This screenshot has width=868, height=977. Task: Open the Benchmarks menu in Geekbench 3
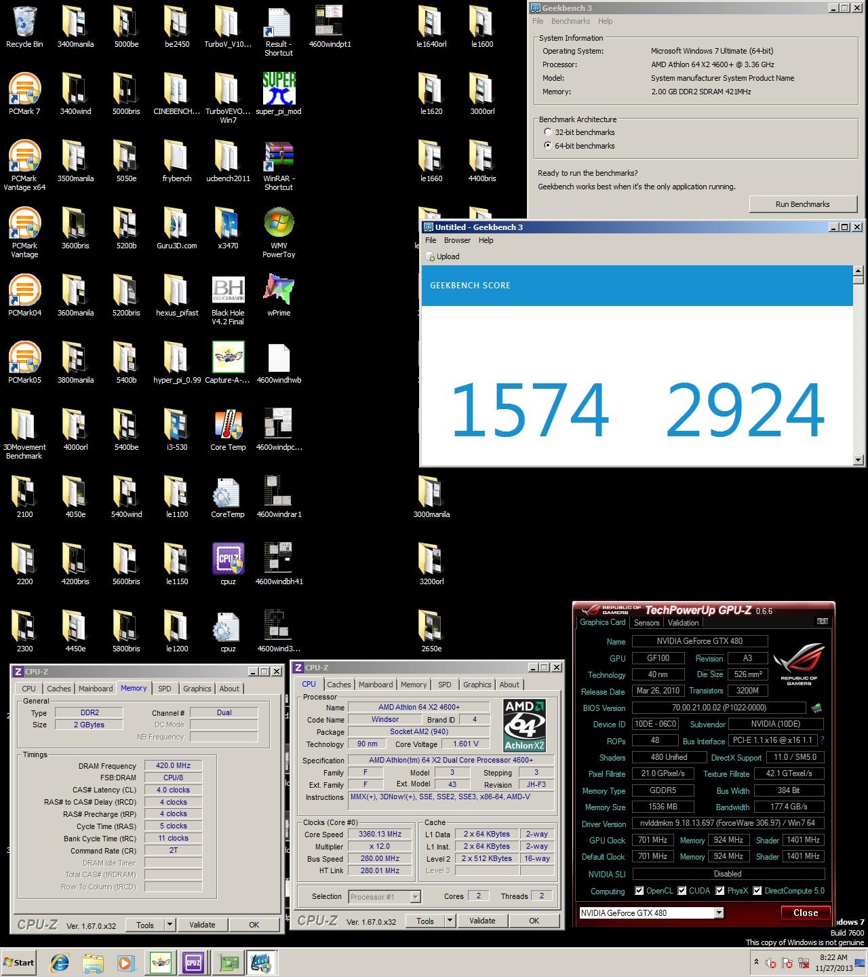click(x=570, y=21)
